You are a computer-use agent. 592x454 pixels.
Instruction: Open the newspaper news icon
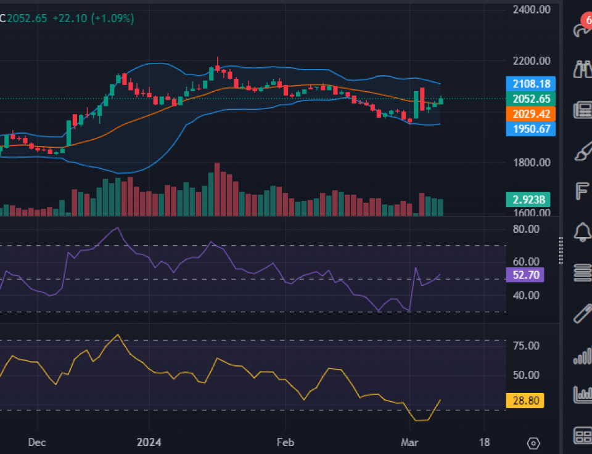click(x=582, y=110)
